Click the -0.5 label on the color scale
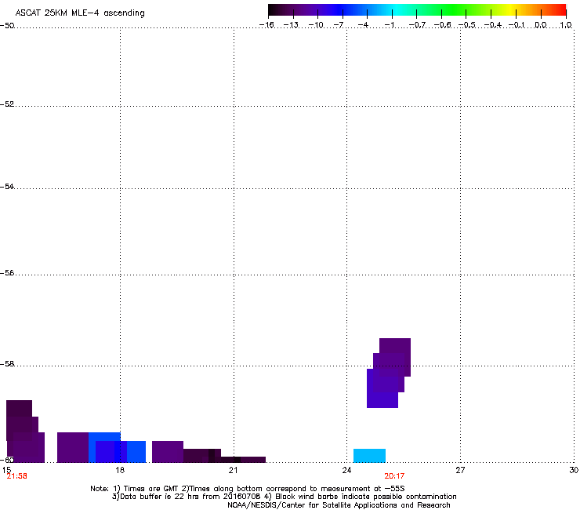This screenshot has height=510, width=580. pyautogui.click(x=467, y=25)
